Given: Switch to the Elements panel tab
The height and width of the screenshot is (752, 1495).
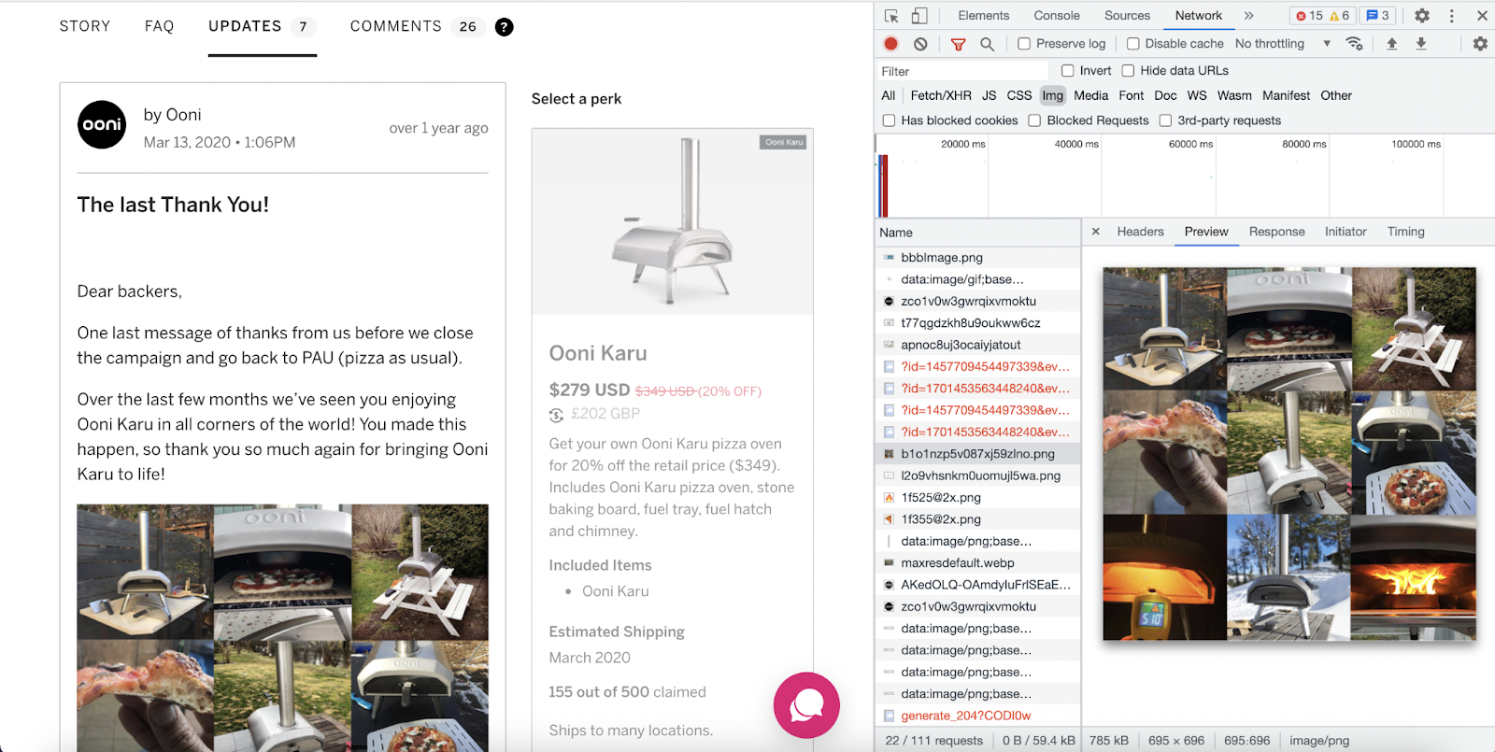Looking at the screenshot, I should (984, 16).
